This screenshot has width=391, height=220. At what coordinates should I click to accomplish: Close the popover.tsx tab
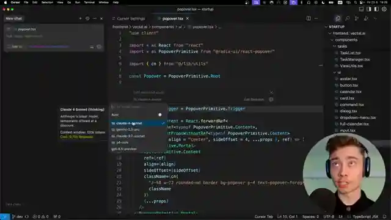pos(188,18)
